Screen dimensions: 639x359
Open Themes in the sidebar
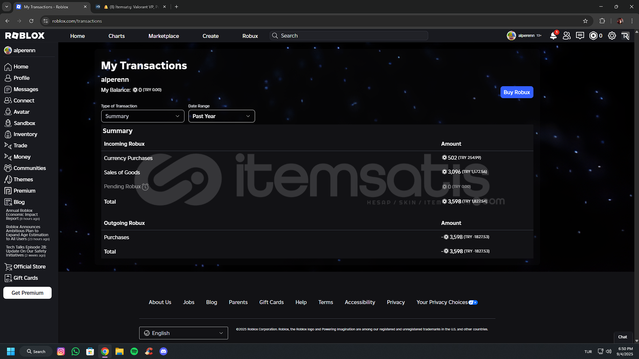(x=23, y=179)
